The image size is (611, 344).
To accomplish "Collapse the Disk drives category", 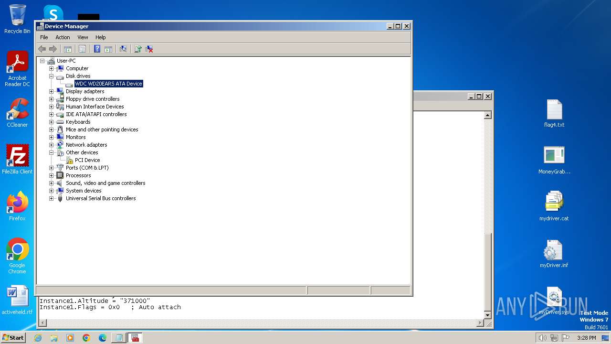I will coord(51,76).
